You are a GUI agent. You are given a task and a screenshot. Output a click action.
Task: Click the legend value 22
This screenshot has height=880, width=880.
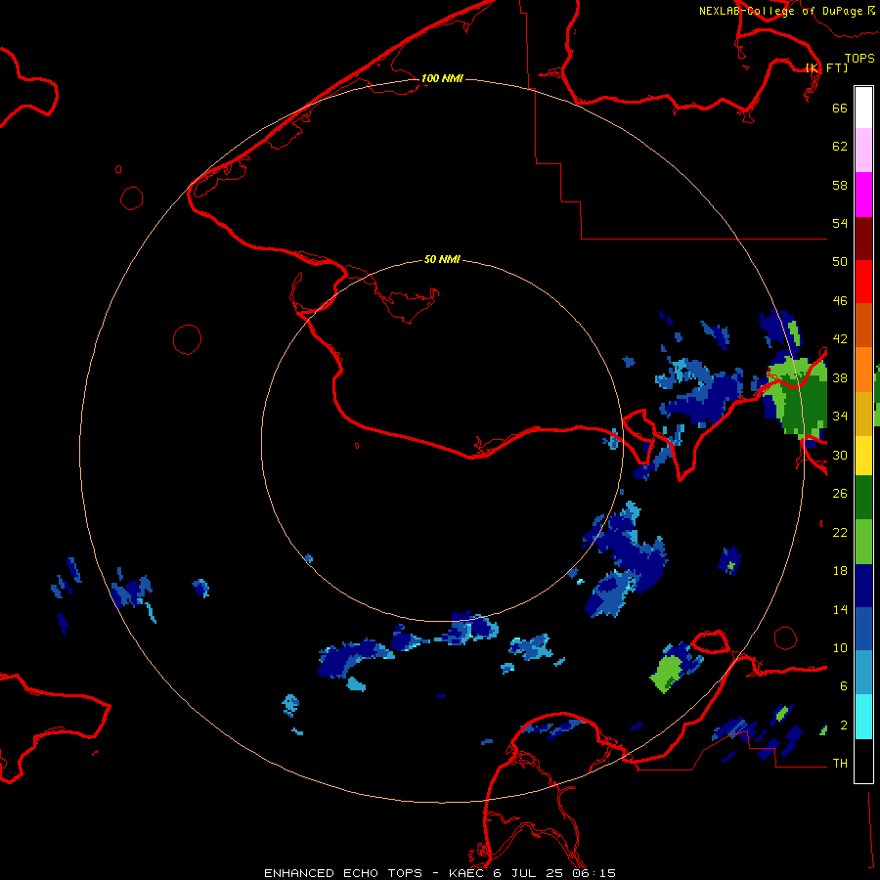pos(840,532)
